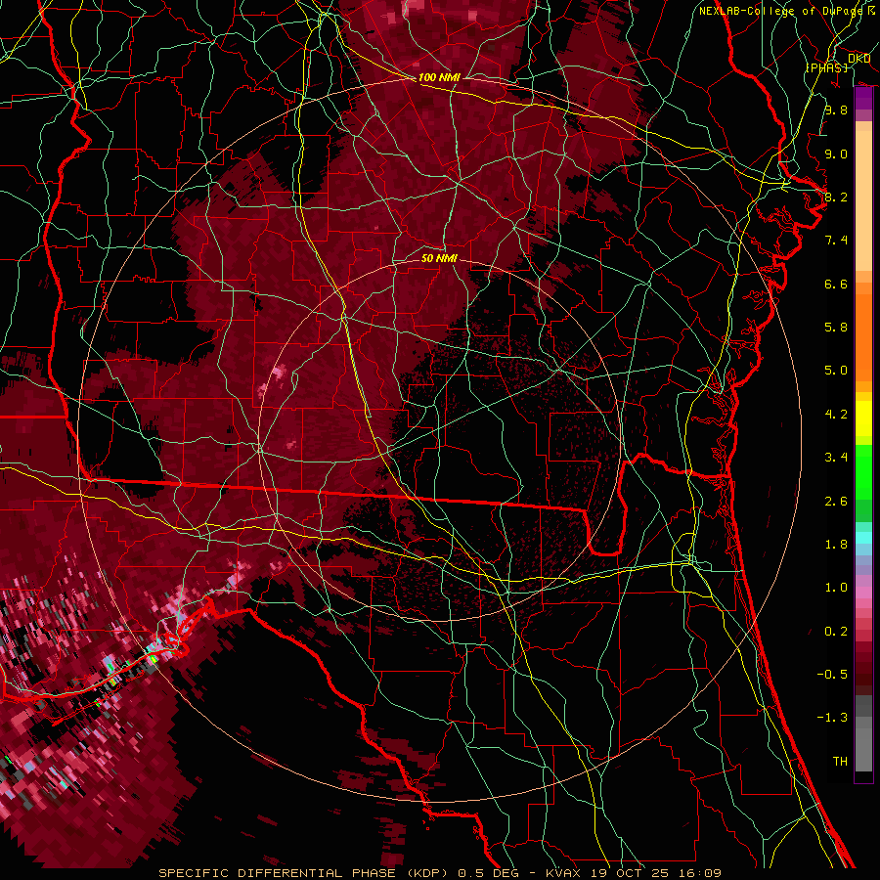Image resolution: width=880 pixels, height=880 pixels.
Task: Select the 0.2 value on the scale
Action: point(836,632)
